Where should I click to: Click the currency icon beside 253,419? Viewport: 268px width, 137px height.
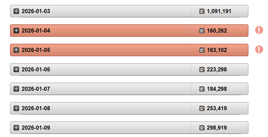202,109
